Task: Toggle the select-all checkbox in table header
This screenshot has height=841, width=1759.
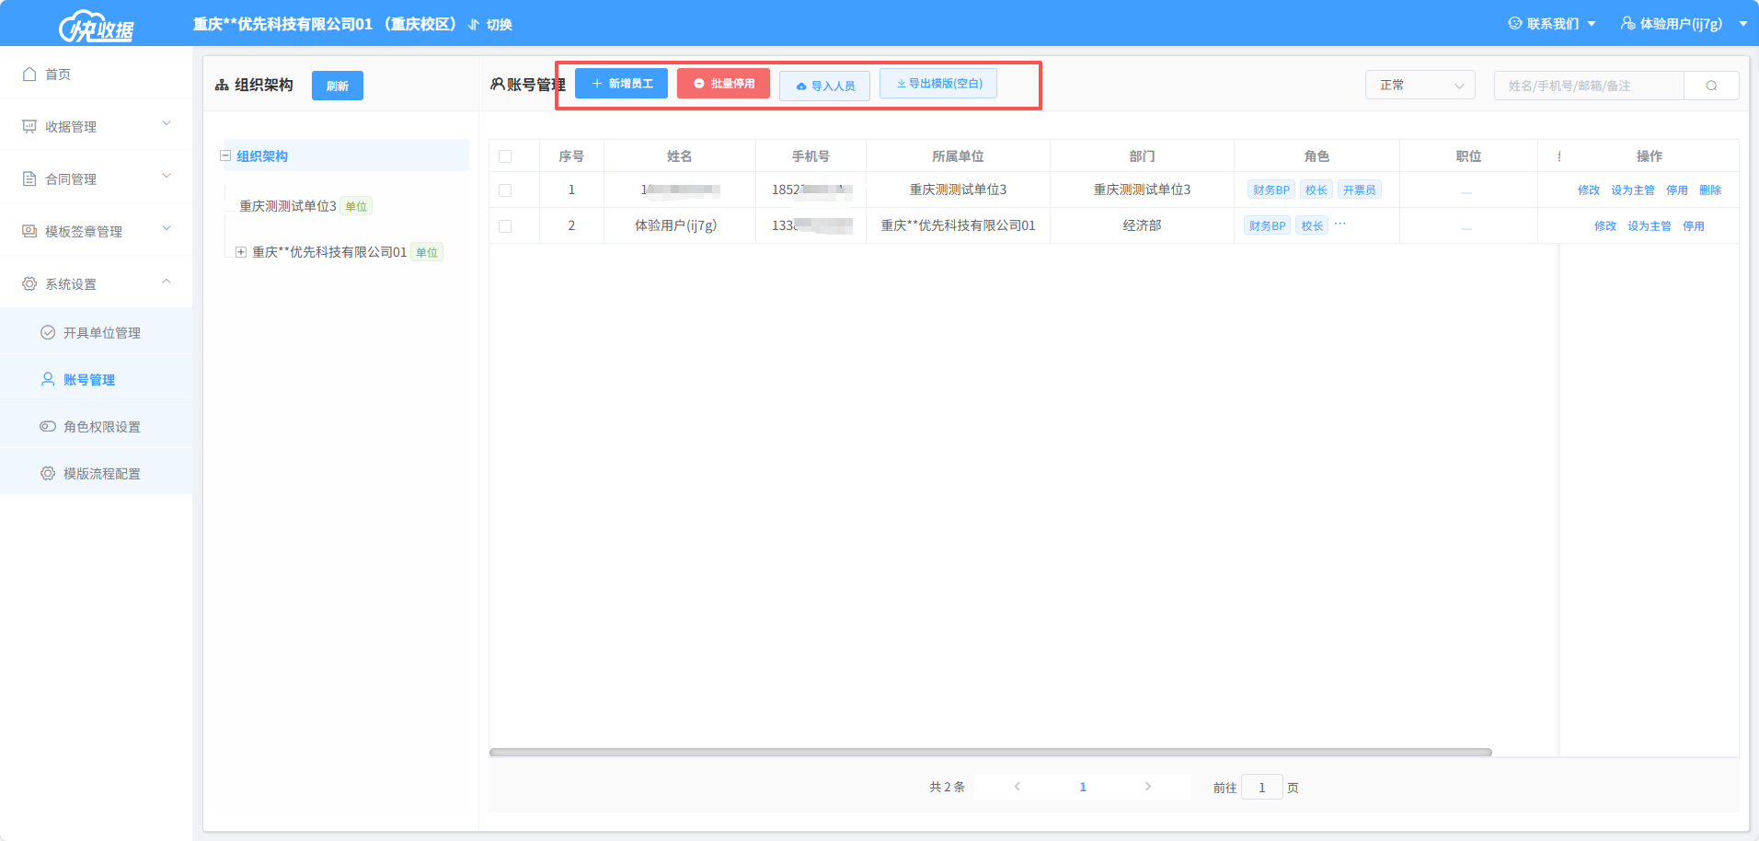Action: tap(505, 156)
